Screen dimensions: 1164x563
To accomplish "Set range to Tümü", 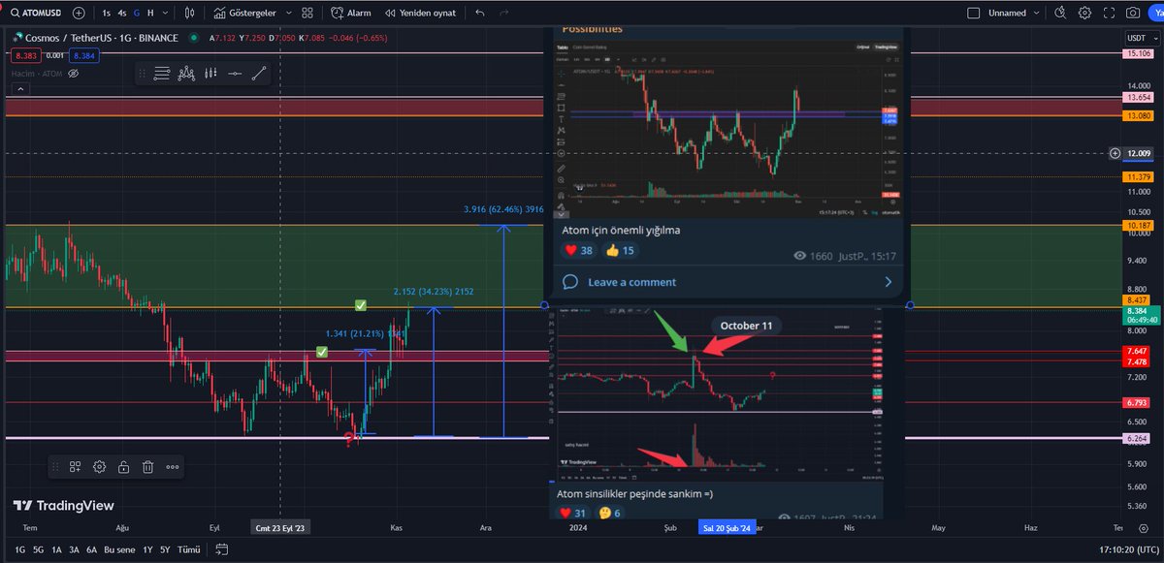I will [189, 550].
